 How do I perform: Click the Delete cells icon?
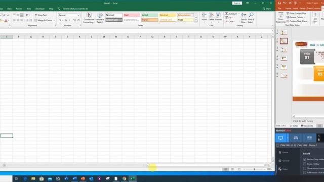(x=211, y=15)
